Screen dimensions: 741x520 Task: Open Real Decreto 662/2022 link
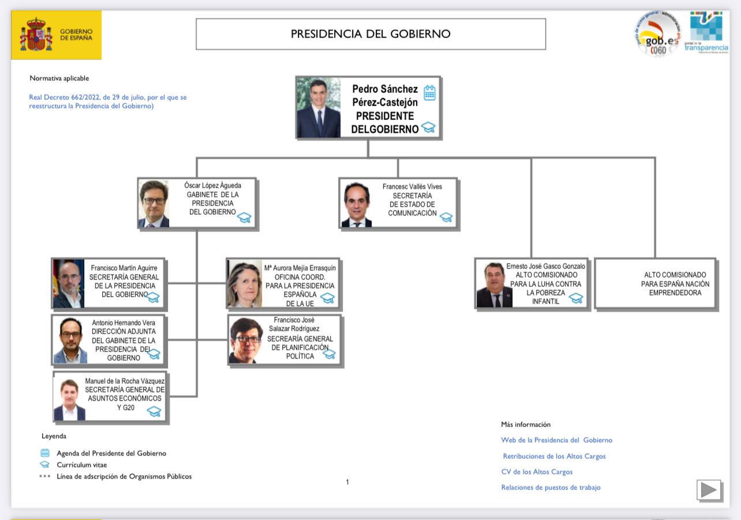[x=108, y=102]
